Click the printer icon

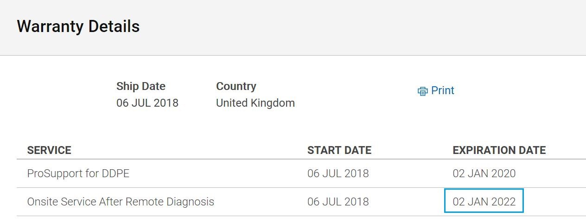(422, 91)
